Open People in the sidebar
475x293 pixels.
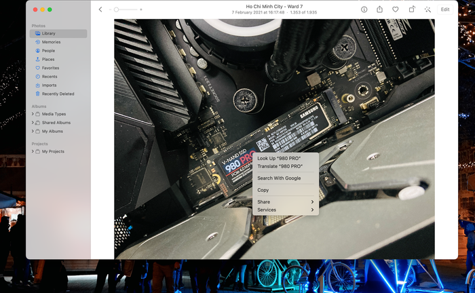48,51
